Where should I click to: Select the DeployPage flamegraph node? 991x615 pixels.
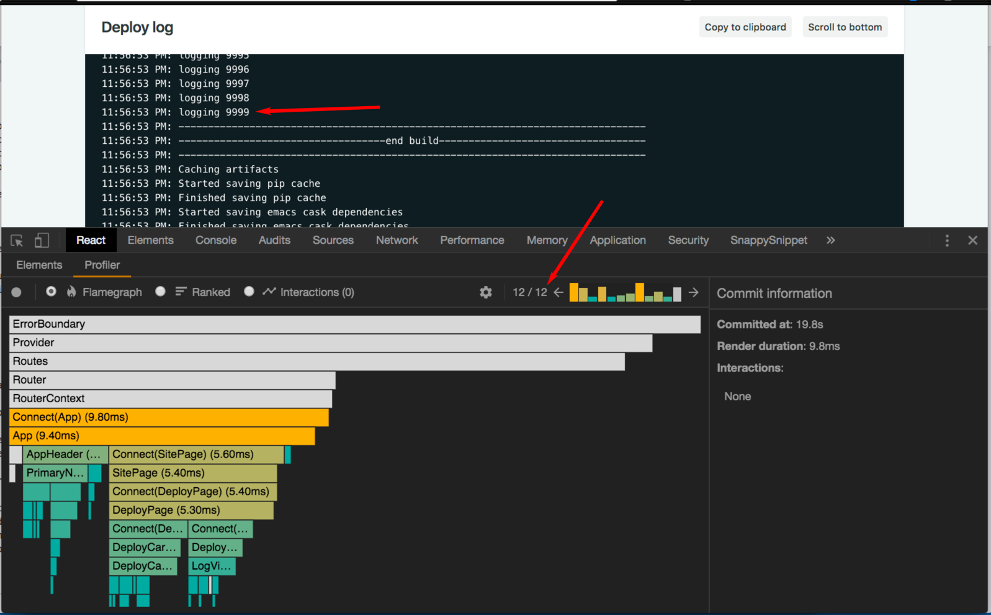pyautogui.click(x=191, y=510)
